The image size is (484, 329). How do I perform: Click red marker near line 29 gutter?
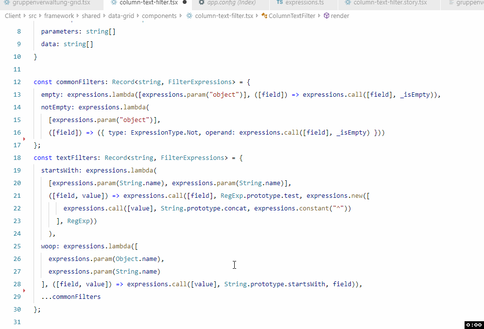click(24, 291)
